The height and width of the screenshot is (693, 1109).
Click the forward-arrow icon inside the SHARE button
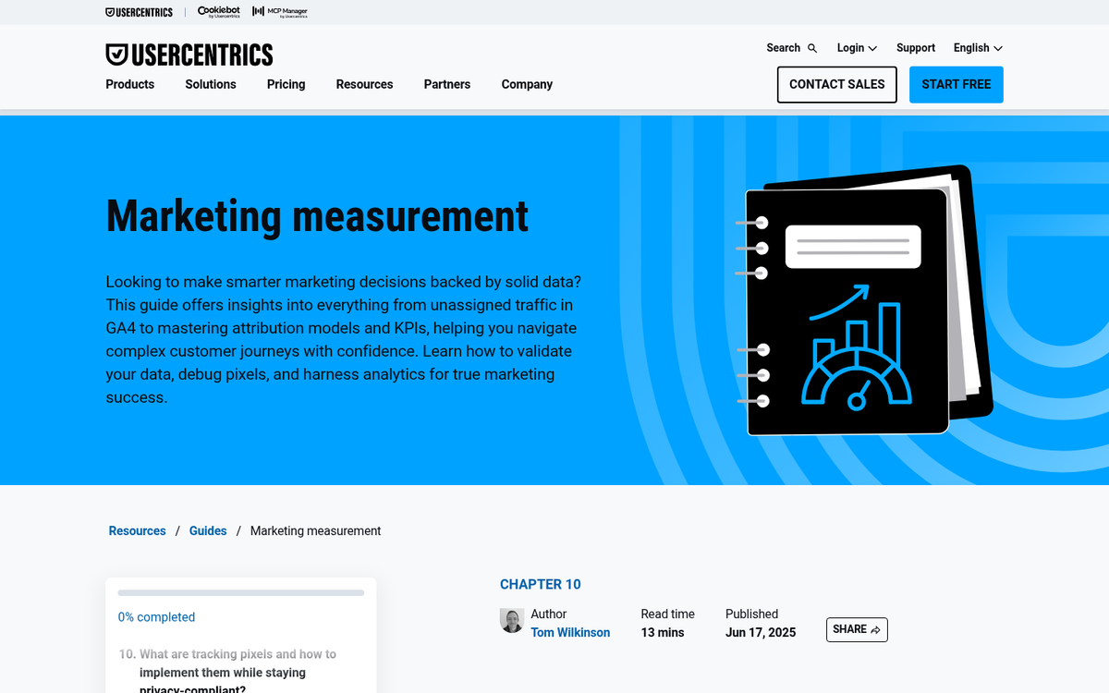coord(877,629)
